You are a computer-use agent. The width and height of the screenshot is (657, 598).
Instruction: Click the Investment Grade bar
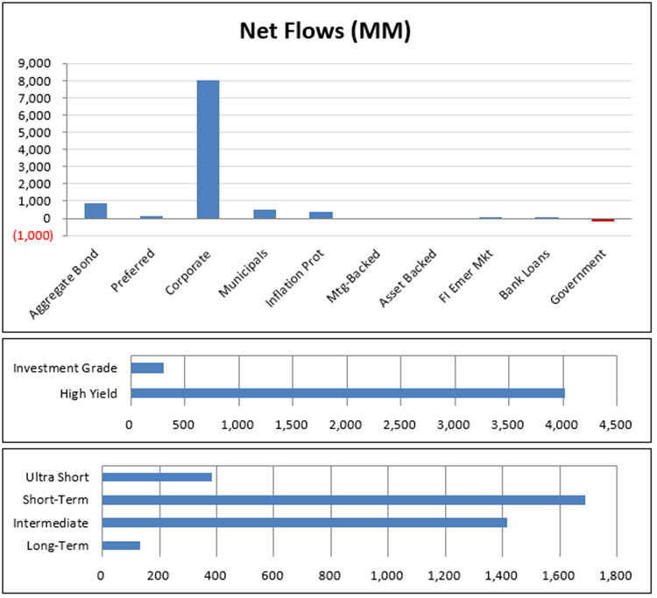(147, 368)
